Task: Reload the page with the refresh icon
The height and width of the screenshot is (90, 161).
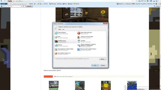Action: [136, 1]
